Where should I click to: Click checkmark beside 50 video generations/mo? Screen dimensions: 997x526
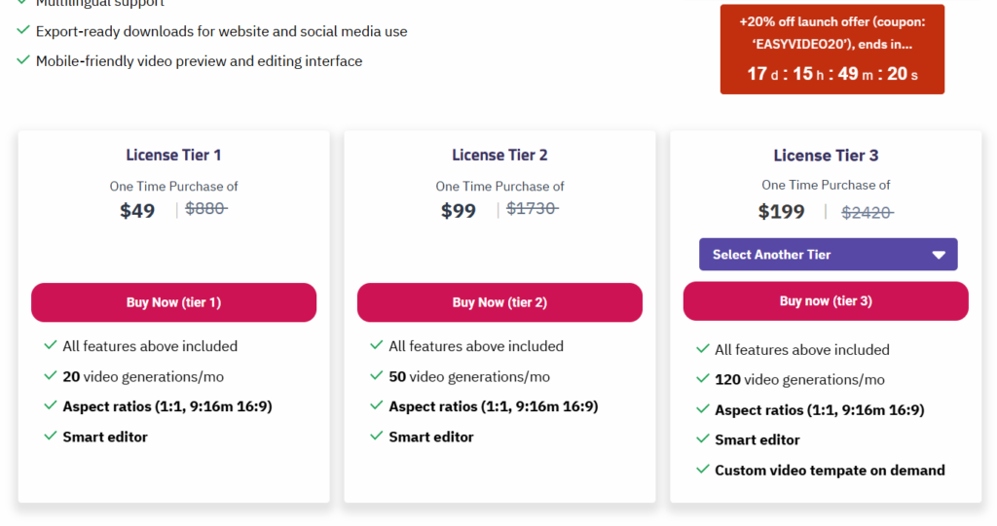[377, 375]
